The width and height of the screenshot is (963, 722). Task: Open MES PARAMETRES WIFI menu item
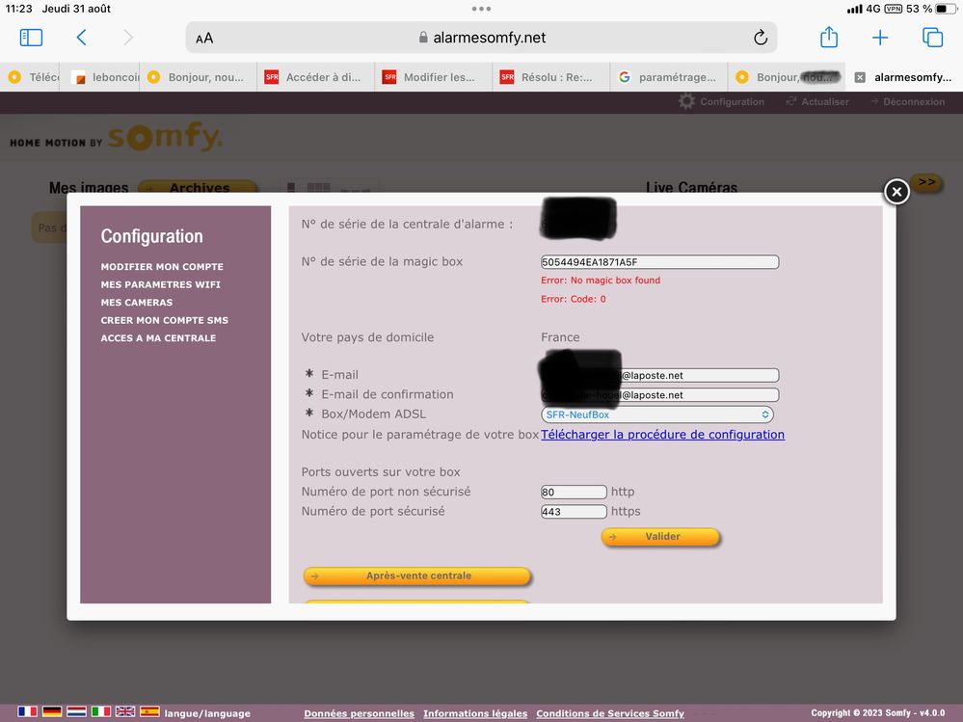(x=160, y=284)
